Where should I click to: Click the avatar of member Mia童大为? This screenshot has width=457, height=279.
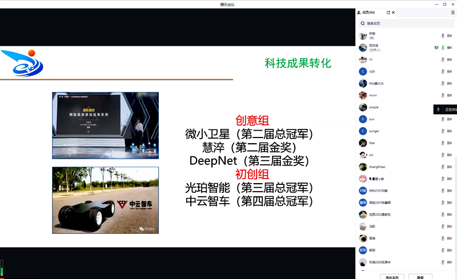click(x=363, y=83)
